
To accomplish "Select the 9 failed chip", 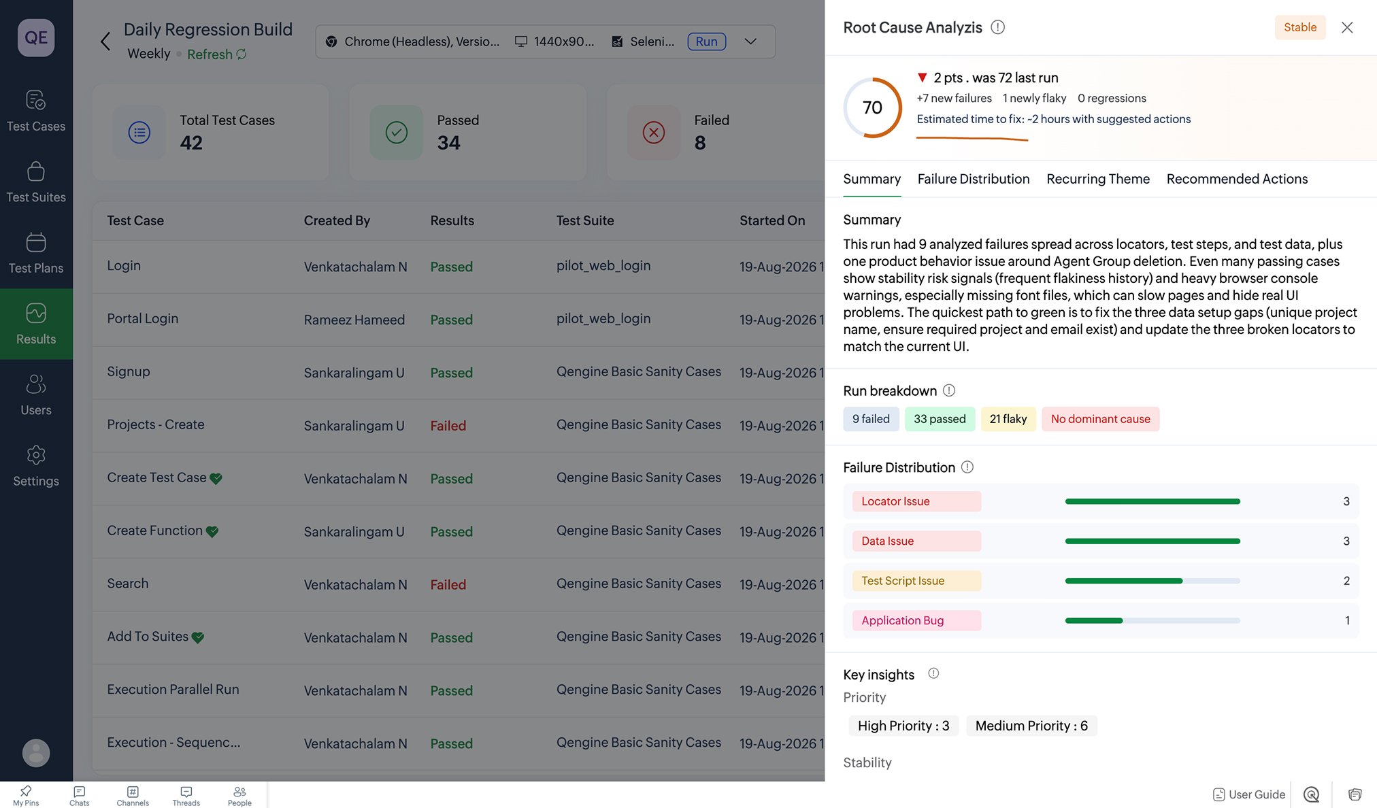I will click(871, 419).
